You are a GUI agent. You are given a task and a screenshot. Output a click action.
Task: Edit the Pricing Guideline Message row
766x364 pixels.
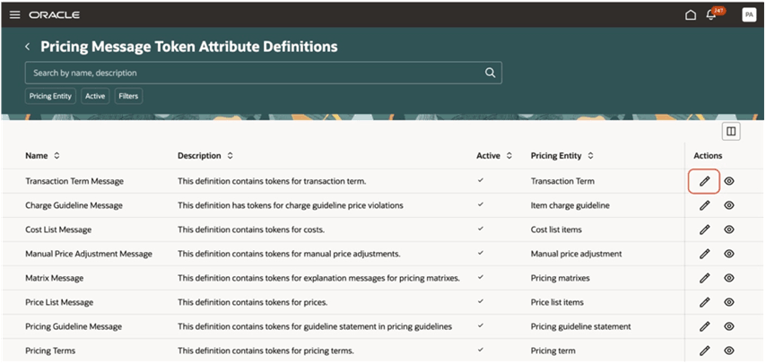pos(704,326)
